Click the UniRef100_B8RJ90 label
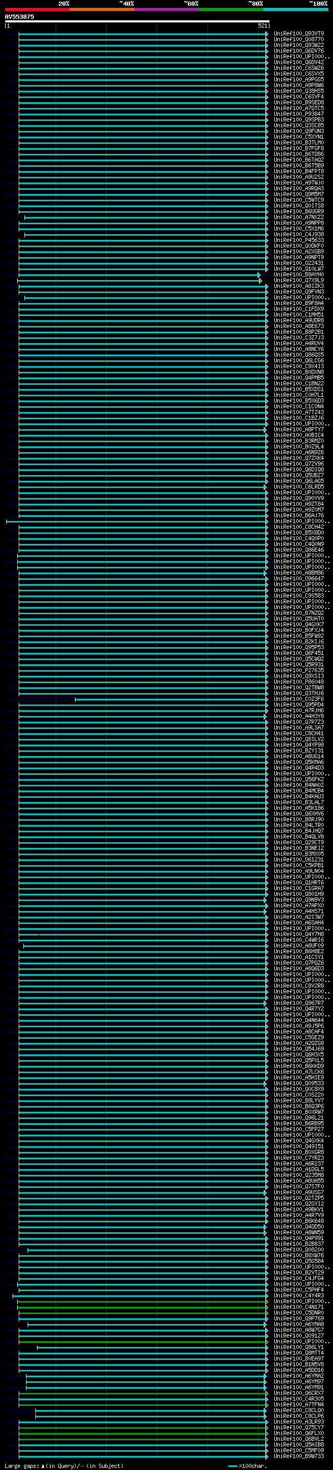Screen dimensions: 333x1470 [x=299, y=819]
